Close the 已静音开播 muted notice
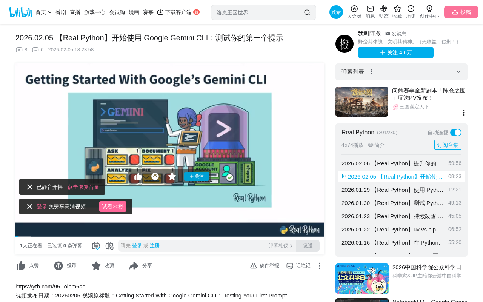Viewport: 483px width, 302px height. tap(30, 187)
